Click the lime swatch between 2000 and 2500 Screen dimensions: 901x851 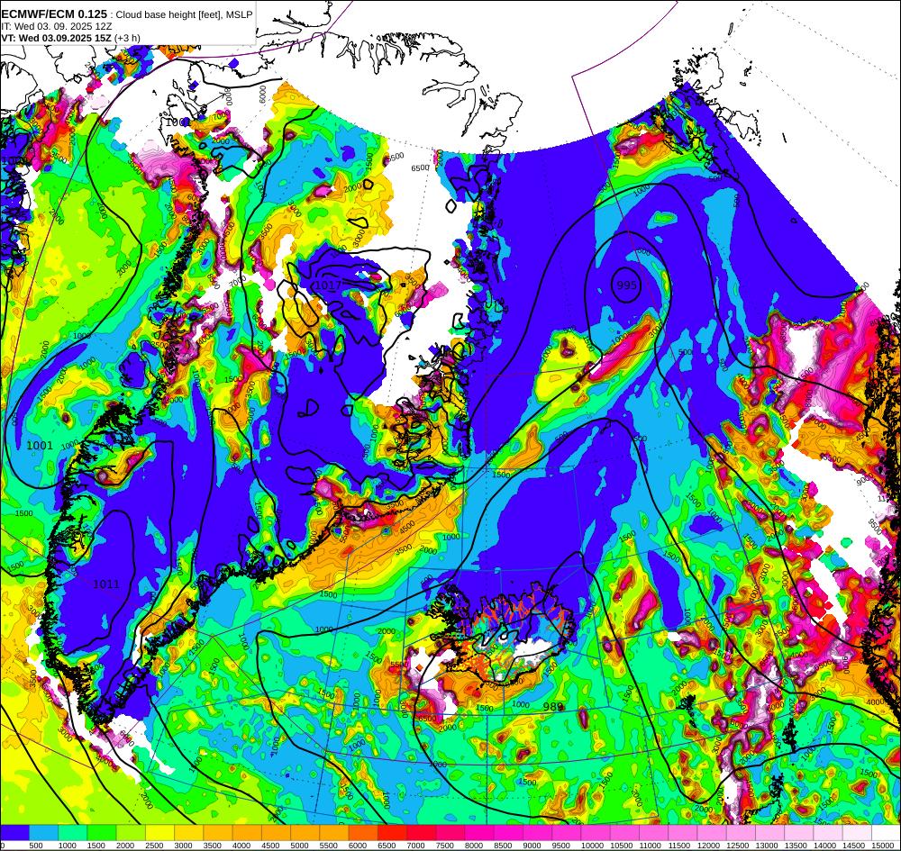pos(131,833)
